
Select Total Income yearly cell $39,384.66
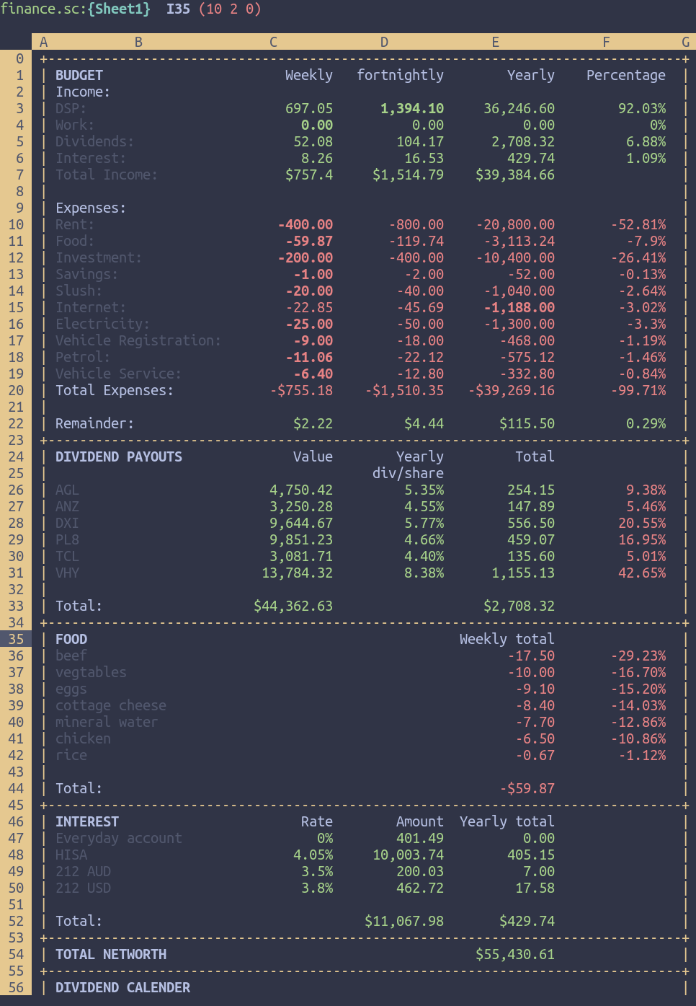[515, 175]
